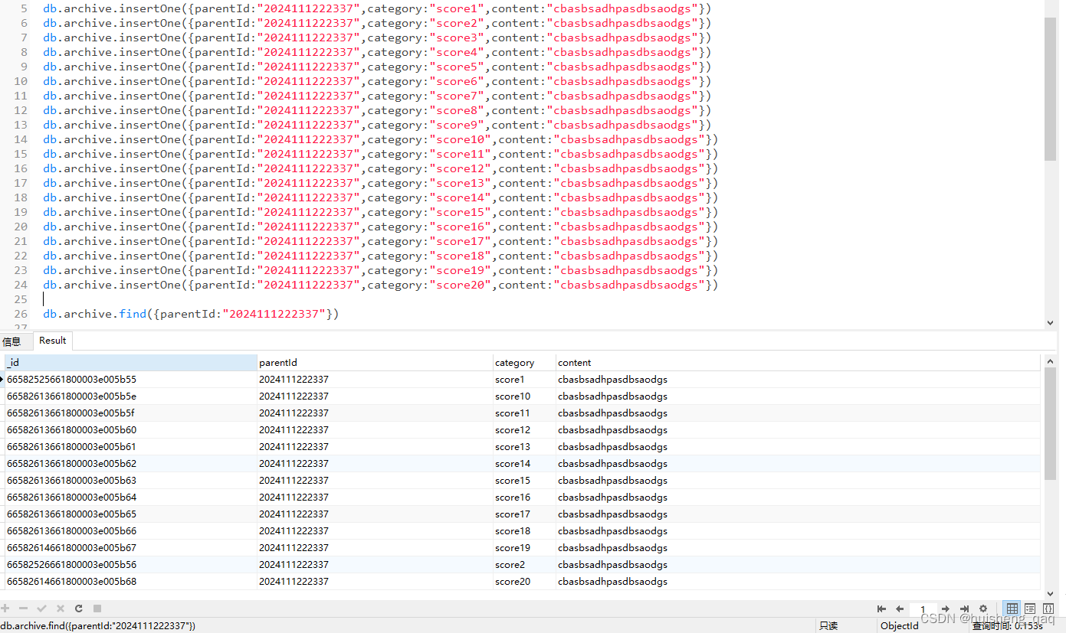Screen dimensions: 1066x633
Task: Select cell 66582525661800003e005b55
Action: pos(131,380)
